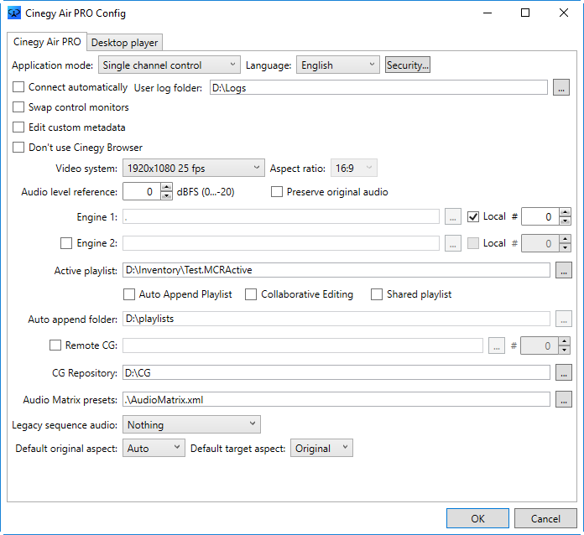The image size is (584, 535).
Task: Browse for Engine 1 path
Action: pyautogui.click(x=453, y=216)
